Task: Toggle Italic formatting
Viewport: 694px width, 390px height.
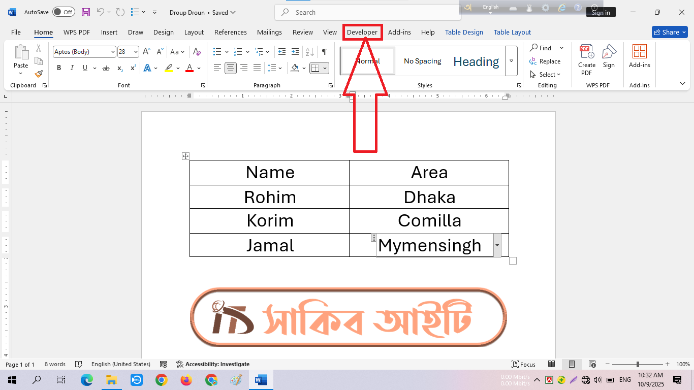Action: coord(72,68)
